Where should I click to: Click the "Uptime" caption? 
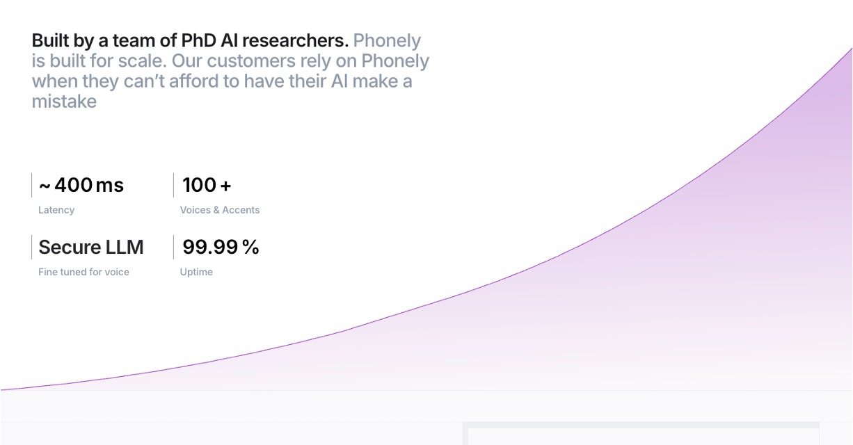pos(196,272)
